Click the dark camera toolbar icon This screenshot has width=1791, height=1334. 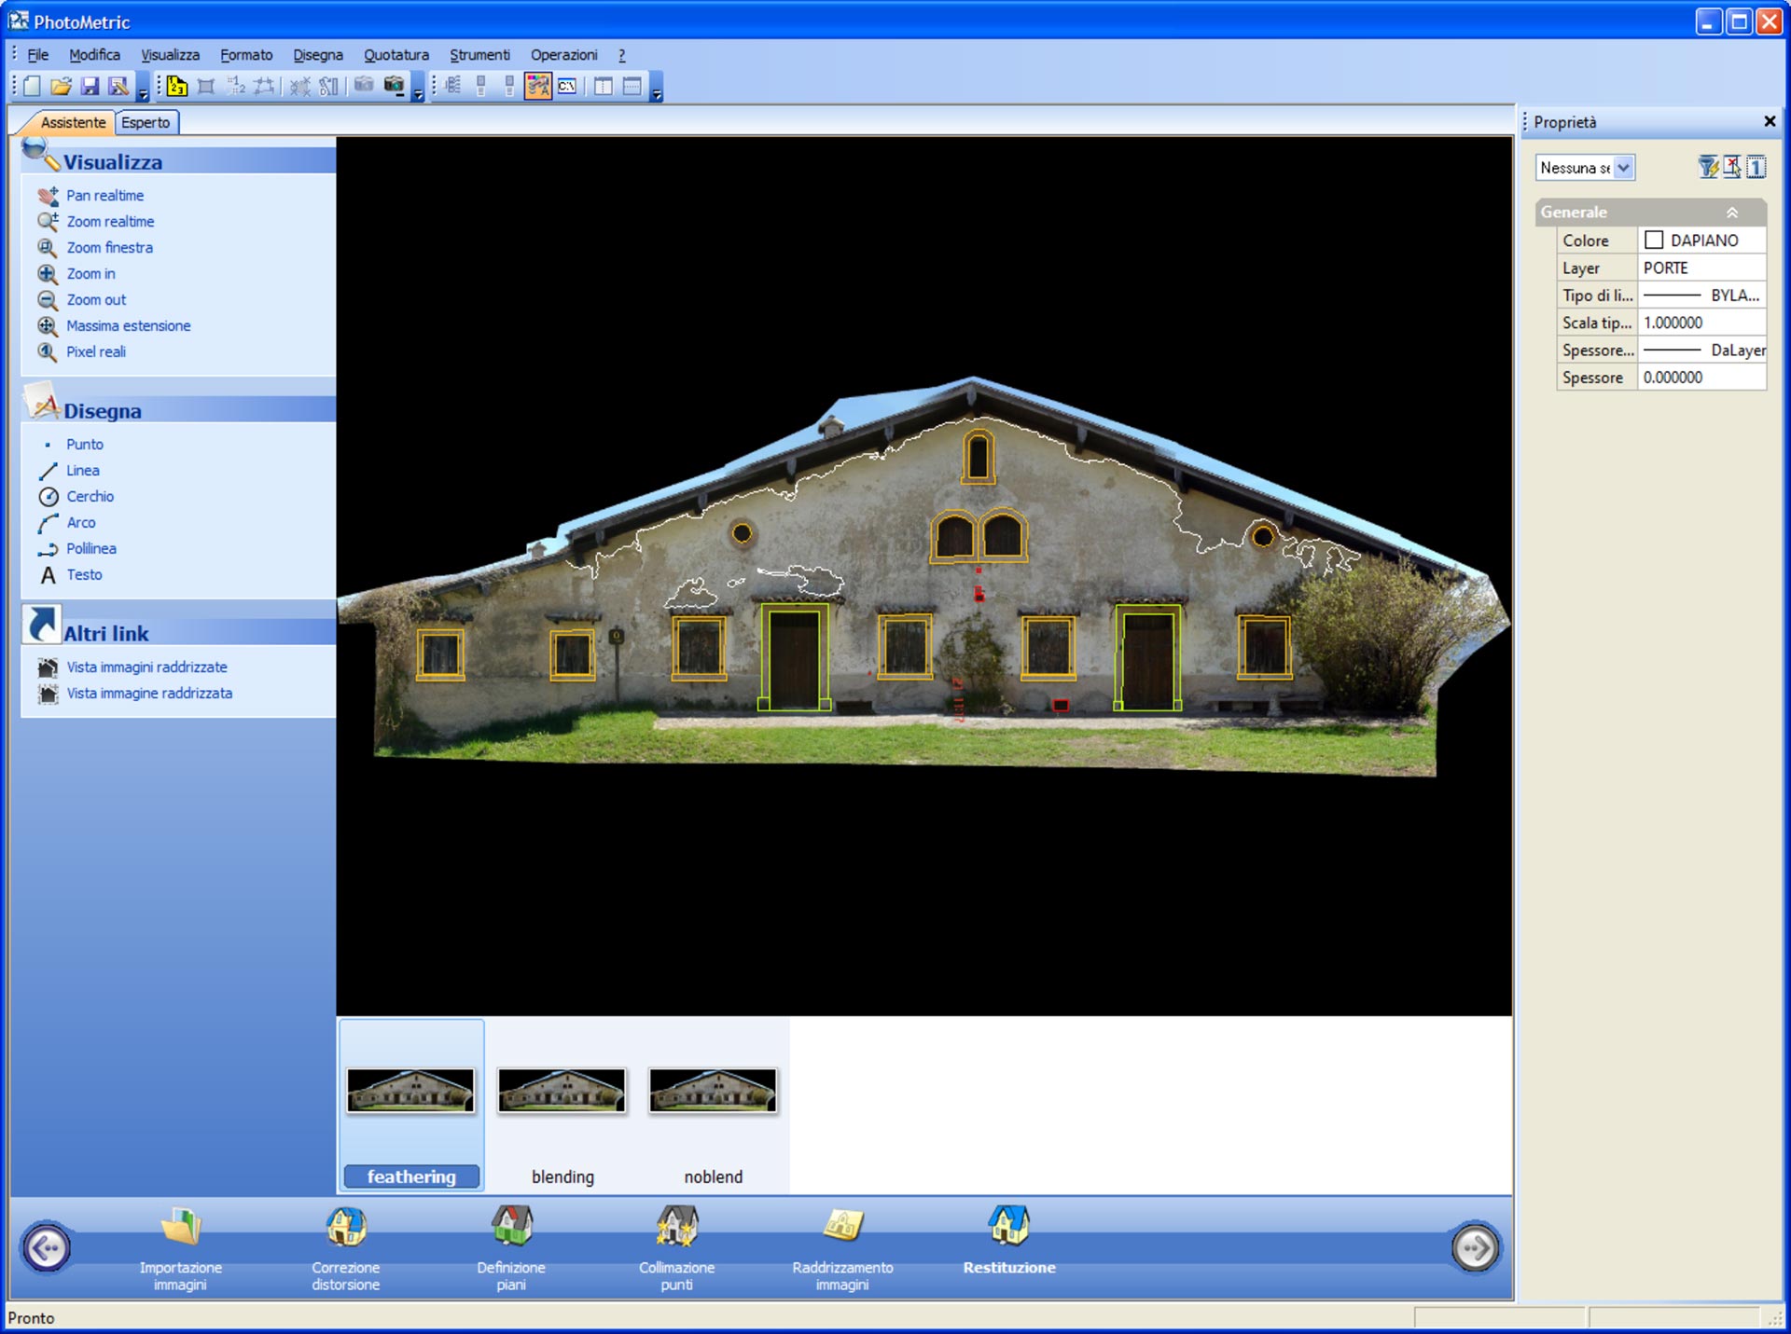click(x=395, y=86)
